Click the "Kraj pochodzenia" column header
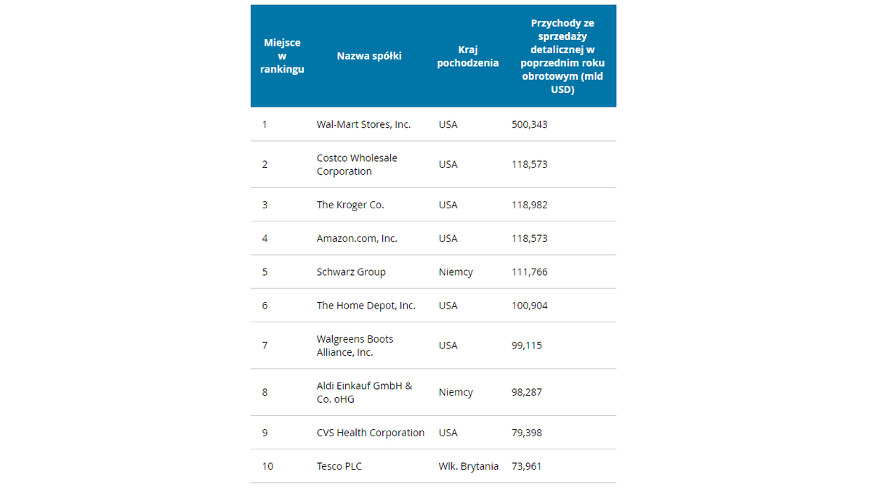 (x=468, y=56)
